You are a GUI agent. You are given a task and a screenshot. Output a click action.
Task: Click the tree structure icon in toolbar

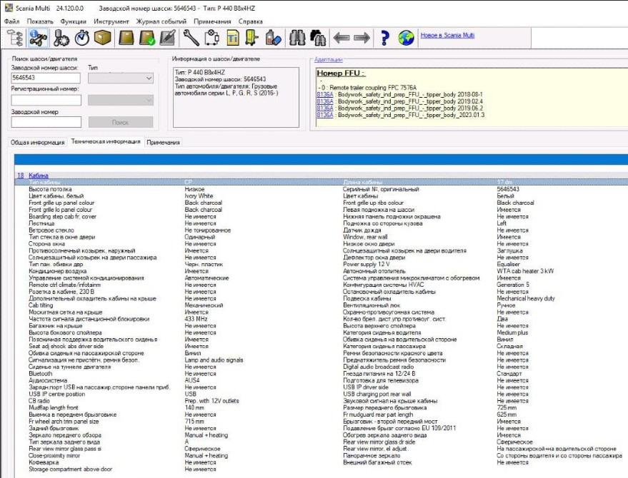coord(15,38)
